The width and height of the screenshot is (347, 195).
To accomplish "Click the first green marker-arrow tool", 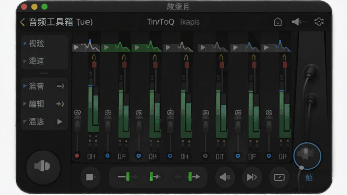I will (x=128, y=177).
